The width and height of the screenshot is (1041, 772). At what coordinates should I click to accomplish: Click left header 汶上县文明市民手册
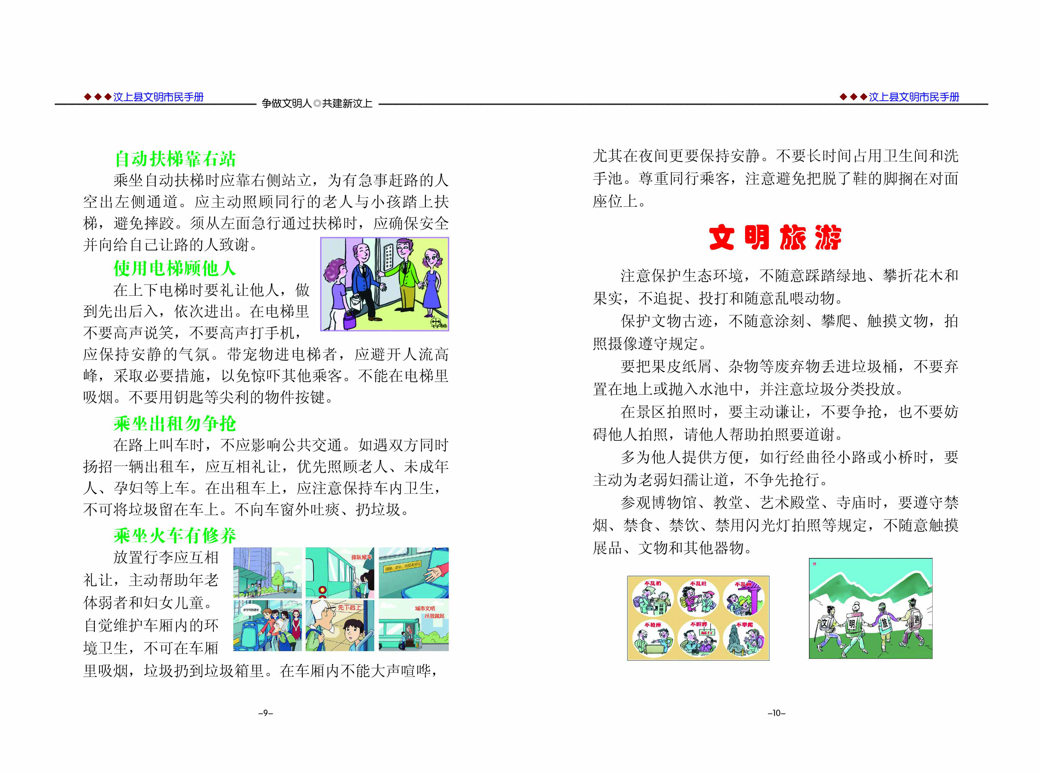(158, 97)
